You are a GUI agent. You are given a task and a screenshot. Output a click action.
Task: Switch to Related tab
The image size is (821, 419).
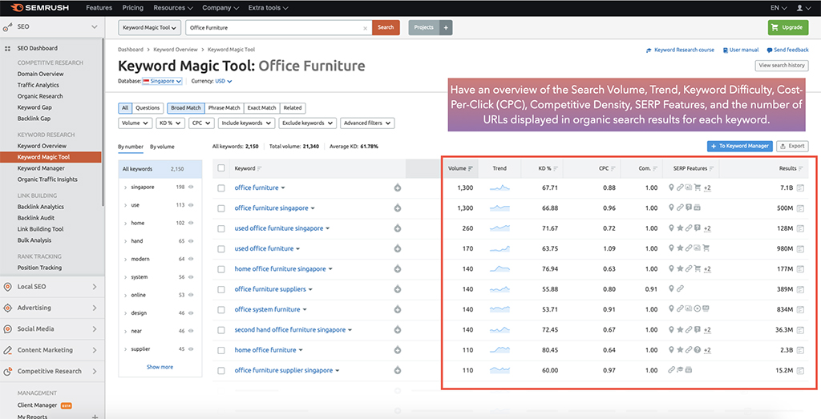click(293, 108)
